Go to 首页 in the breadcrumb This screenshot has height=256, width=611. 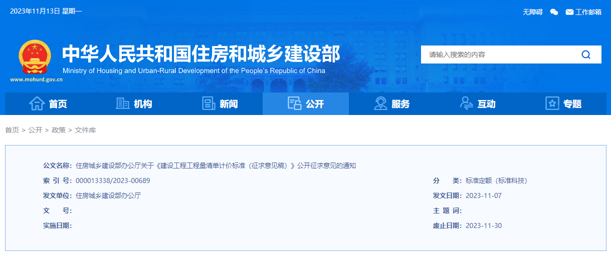tap(12, 130)
